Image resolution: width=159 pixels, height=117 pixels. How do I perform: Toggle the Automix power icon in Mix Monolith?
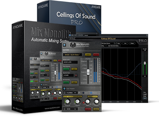64,45
